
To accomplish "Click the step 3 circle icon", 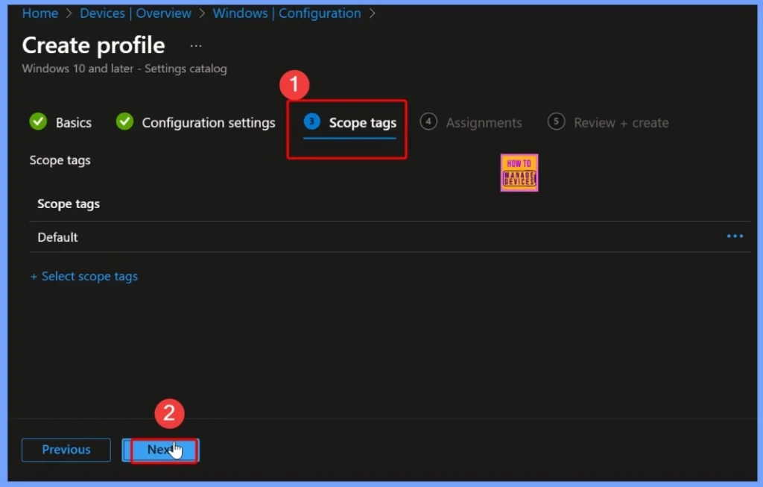I will [311, 122].
